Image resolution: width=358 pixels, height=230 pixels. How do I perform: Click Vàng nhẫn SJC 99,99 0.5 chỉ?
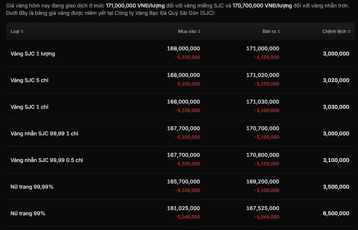[47, 160]
